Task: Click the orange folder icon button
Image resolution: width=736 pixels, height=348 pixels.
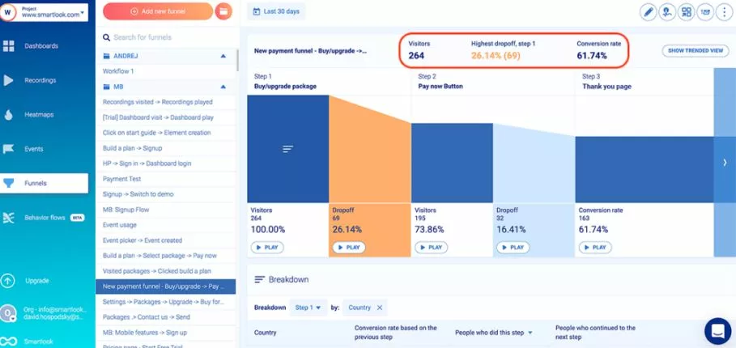Action: [223, 11]
